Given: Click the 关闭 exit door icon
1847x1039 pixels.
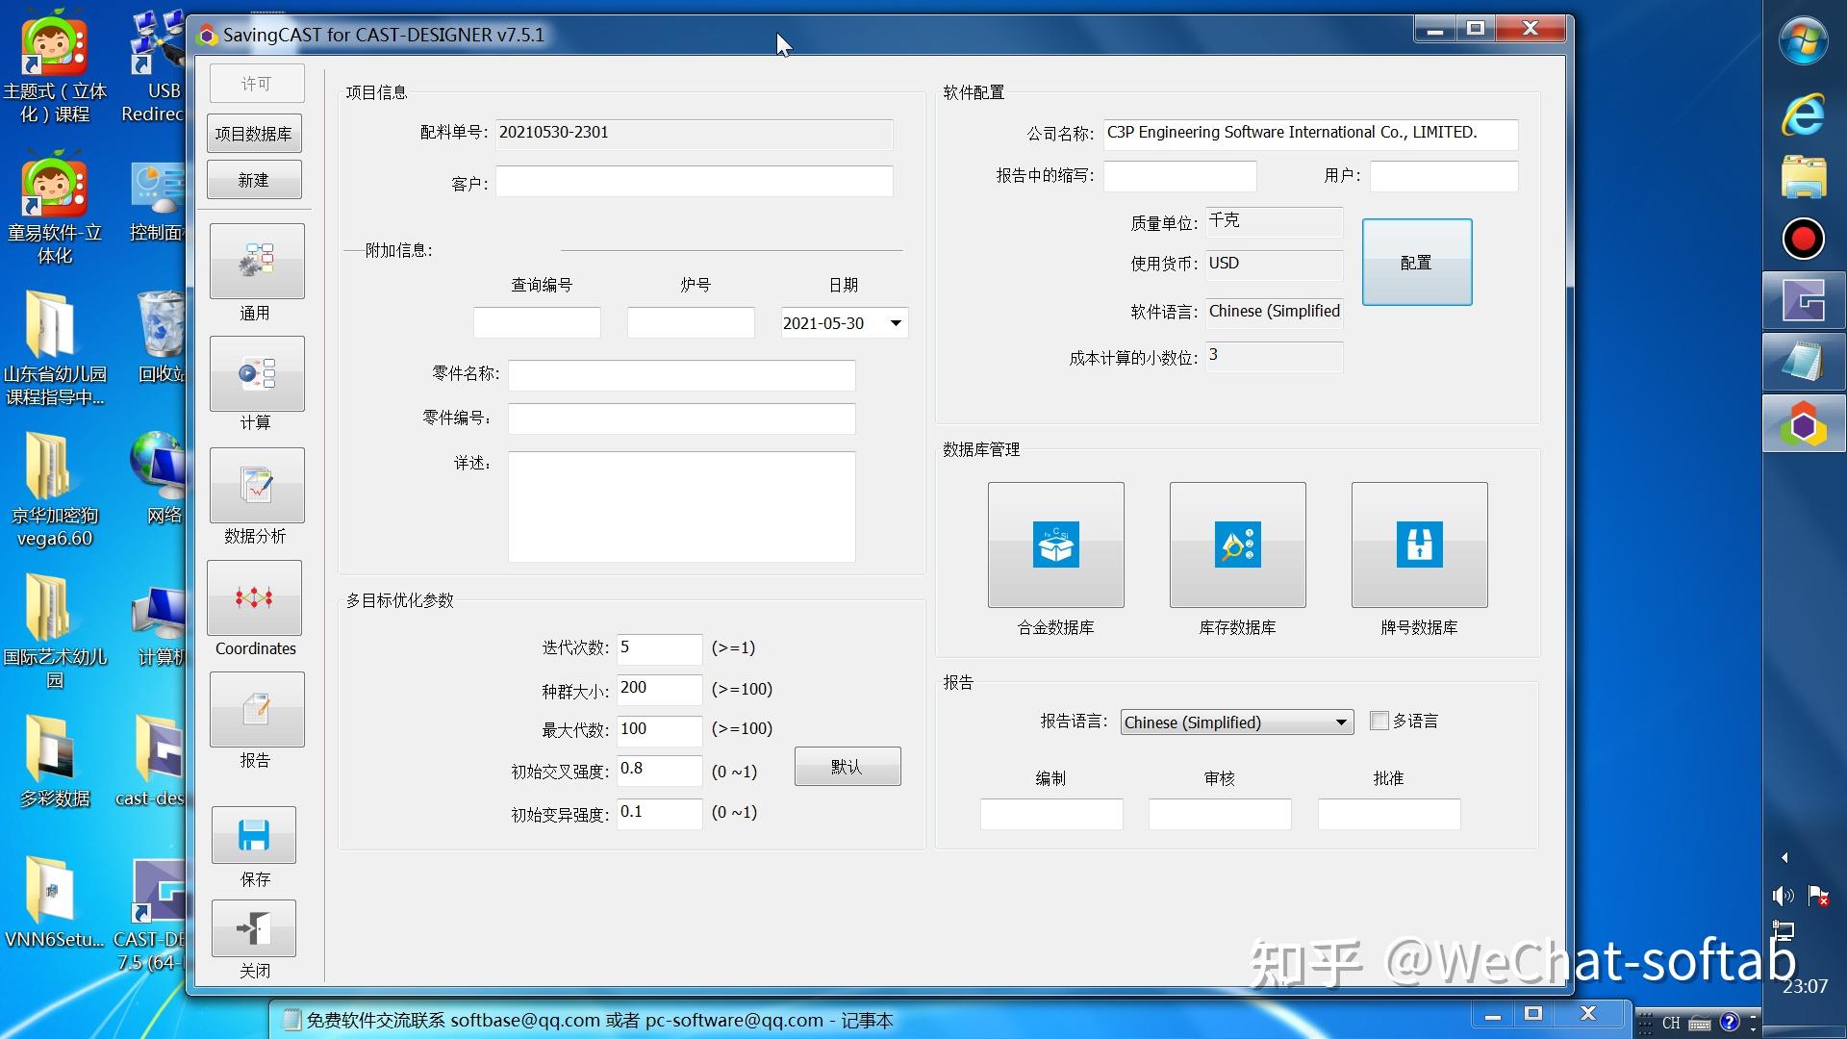Looking at the screenshot, I should pos(254,927).
